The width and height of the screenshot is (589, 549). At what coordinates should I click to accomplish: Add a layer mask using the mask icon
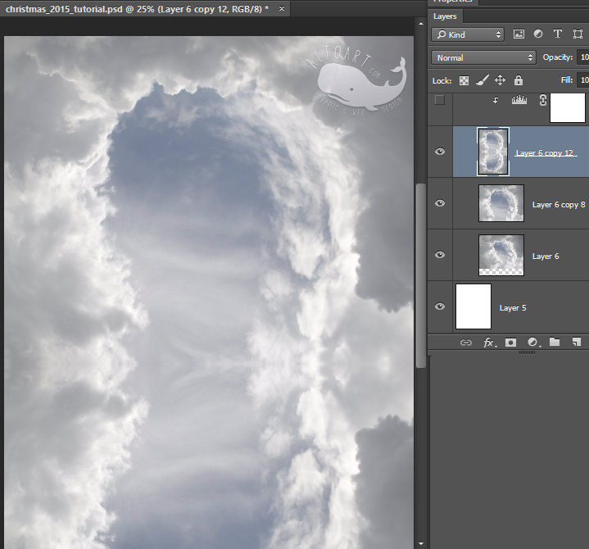coord(510,343)
